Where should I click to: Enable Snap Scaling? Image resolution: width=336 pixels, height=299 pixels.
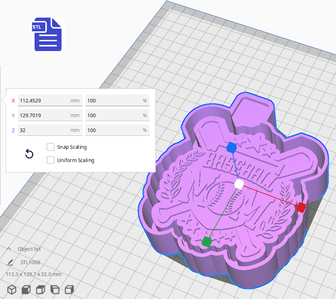(50, 147)
